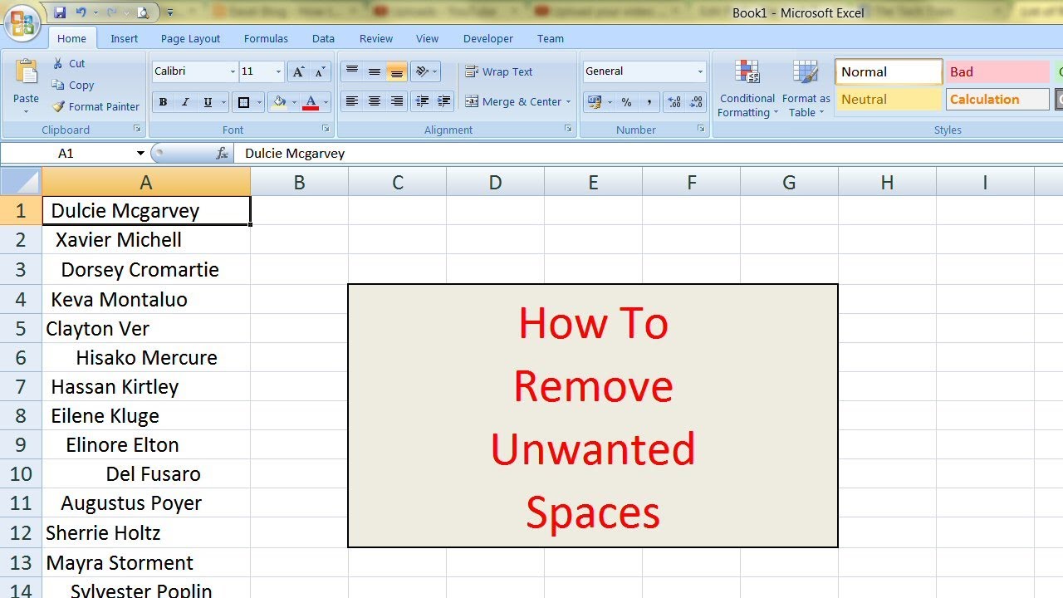Align text right in cell
Image resolution: width=1063 pixels, height=598 pixels.
(397, 101)
